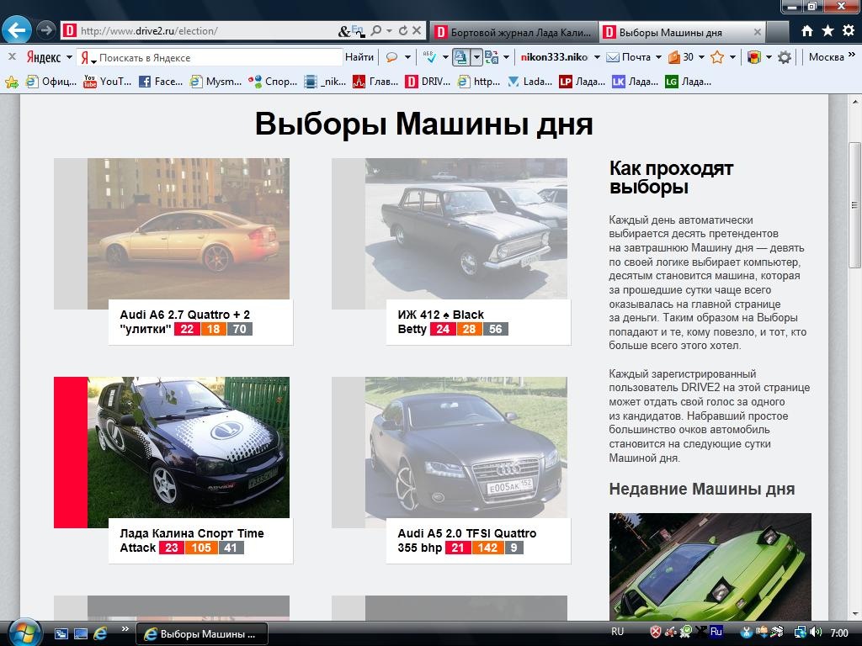862x646 pixels.
Task: Open the 'http...' favorites bookmark
Action: point(479,82)
